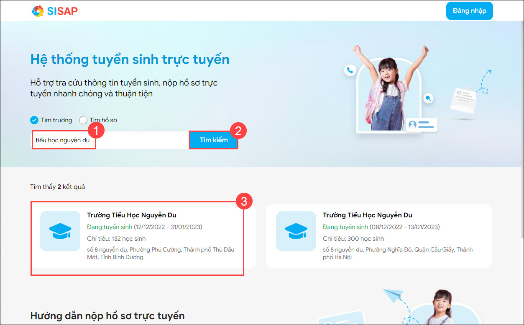Click the envelope letter icon in banner
The height and width of the screenshot is (325, 524).
463,100
